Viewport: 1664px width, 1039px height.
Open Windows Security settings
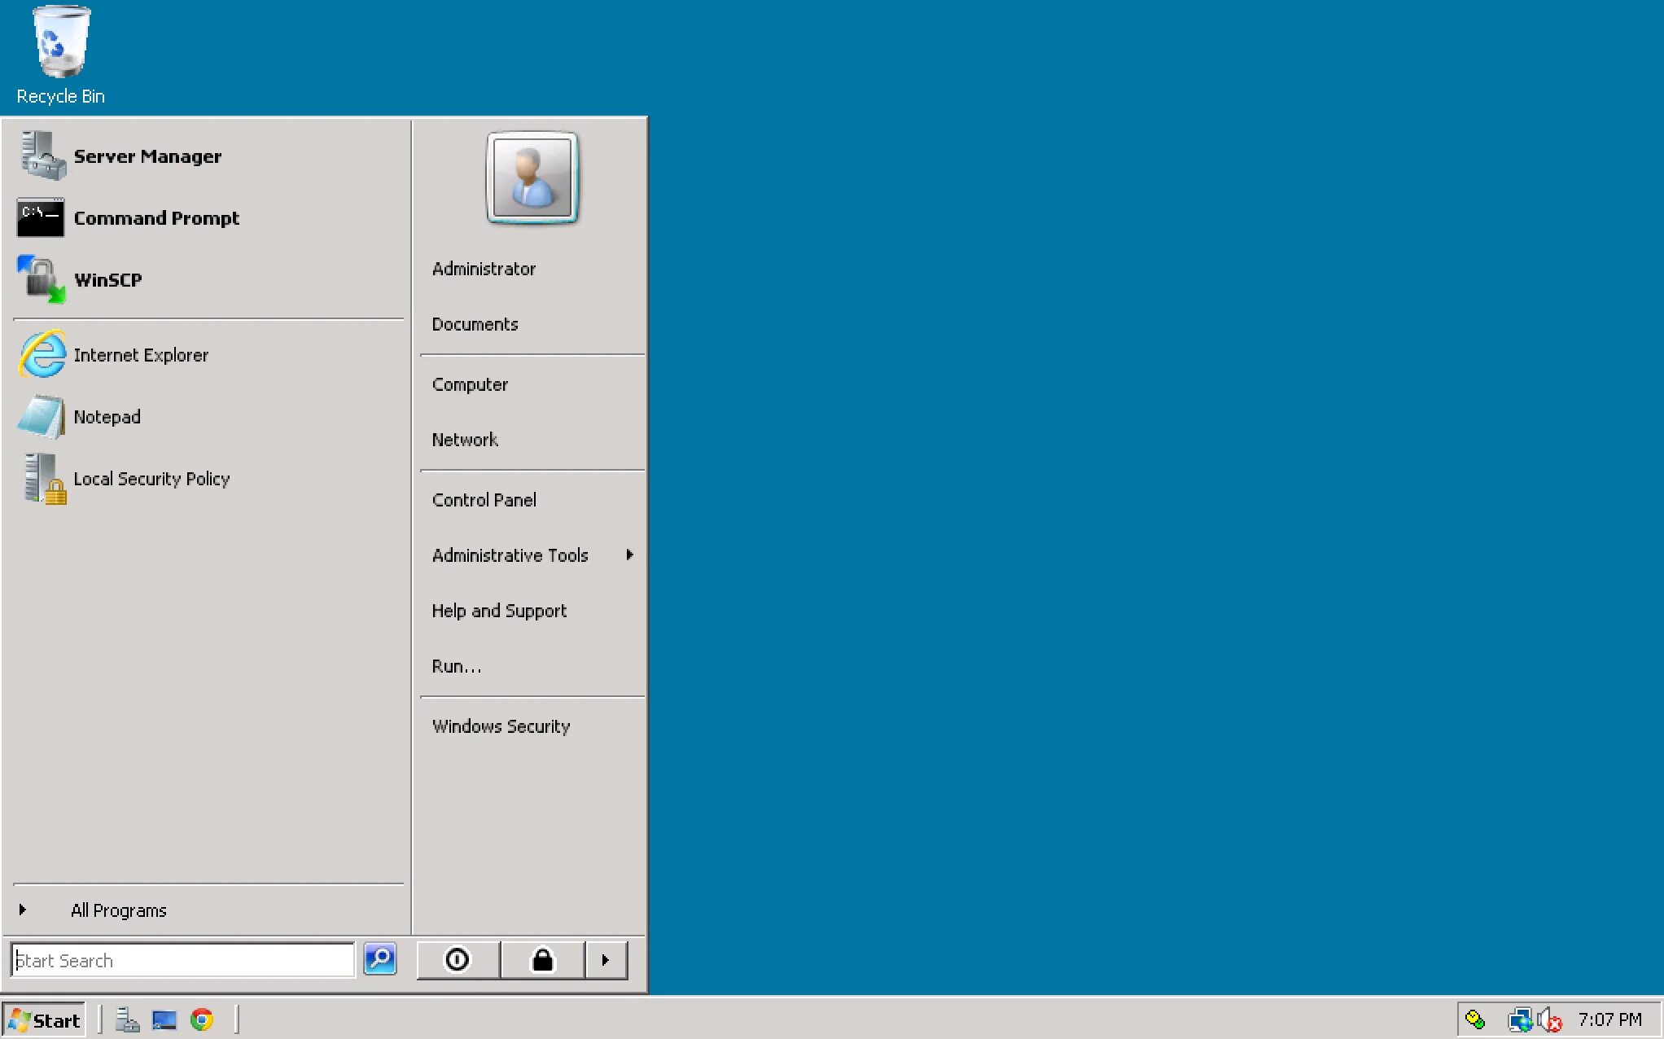[x=502, y=726]
